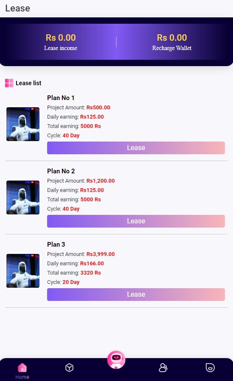Viewport: 233px width, 381px height.
Task: Select the Plan 3 robot thumbnail
Action: coord(23,271)
